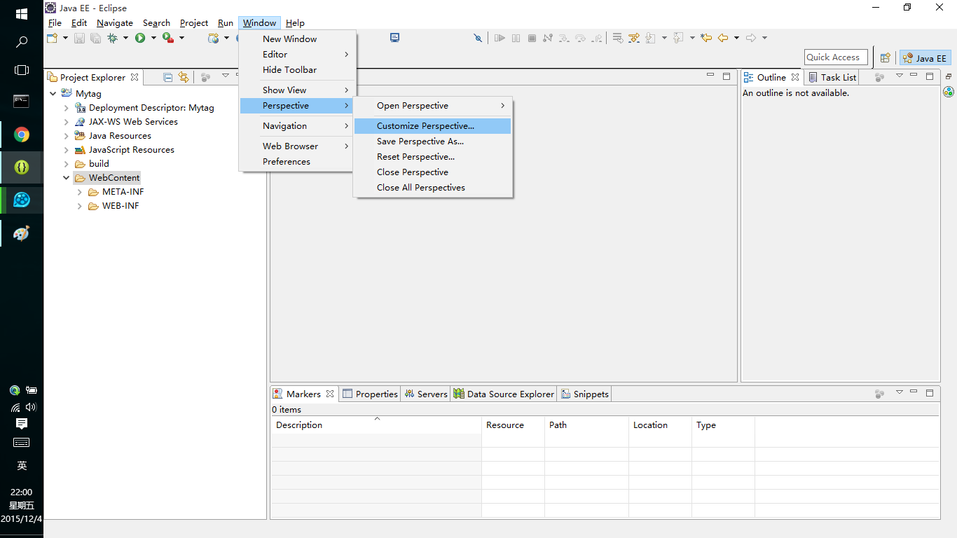Switch to the Servers tab

(426, 394)
